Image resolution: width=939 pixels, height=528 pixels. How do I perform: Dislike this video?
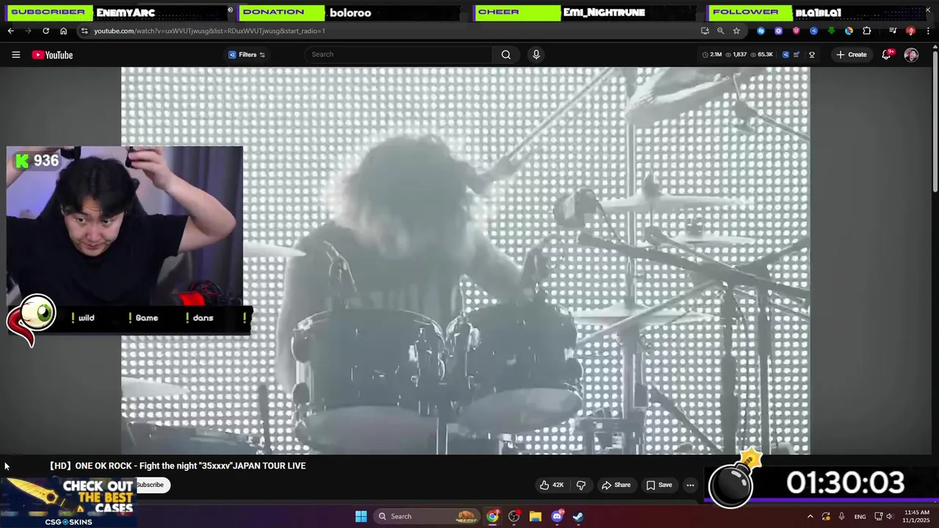[x=581, y=485]
